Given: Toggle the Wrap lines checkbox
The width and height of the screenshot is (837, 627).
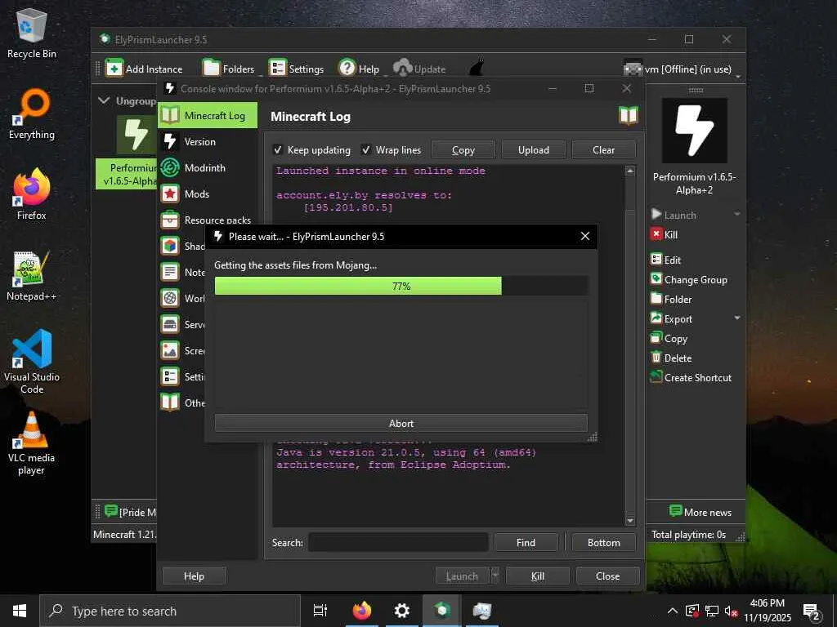Looking at the screenshot, I should click(x=365, y=150).
